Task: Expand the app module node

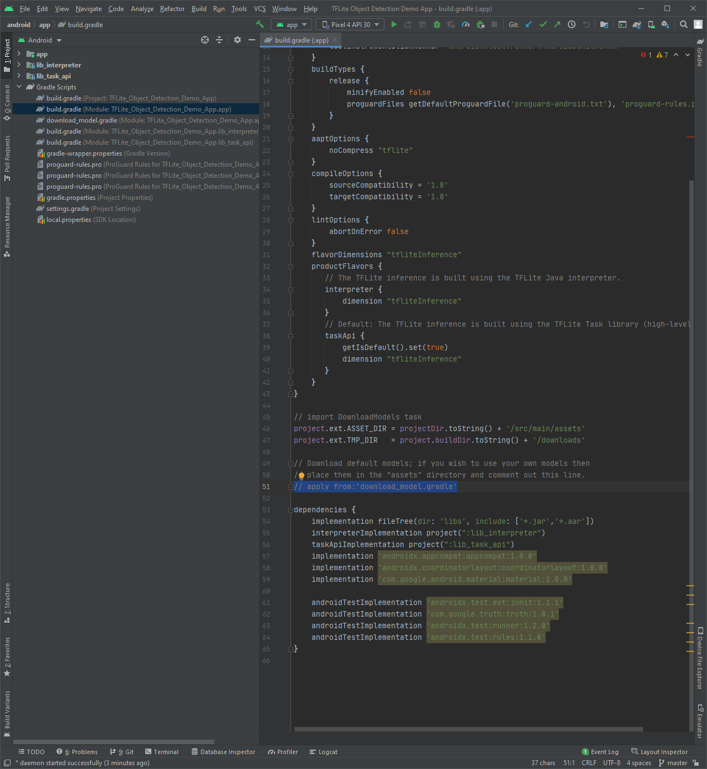Action: tap(19, 54)
